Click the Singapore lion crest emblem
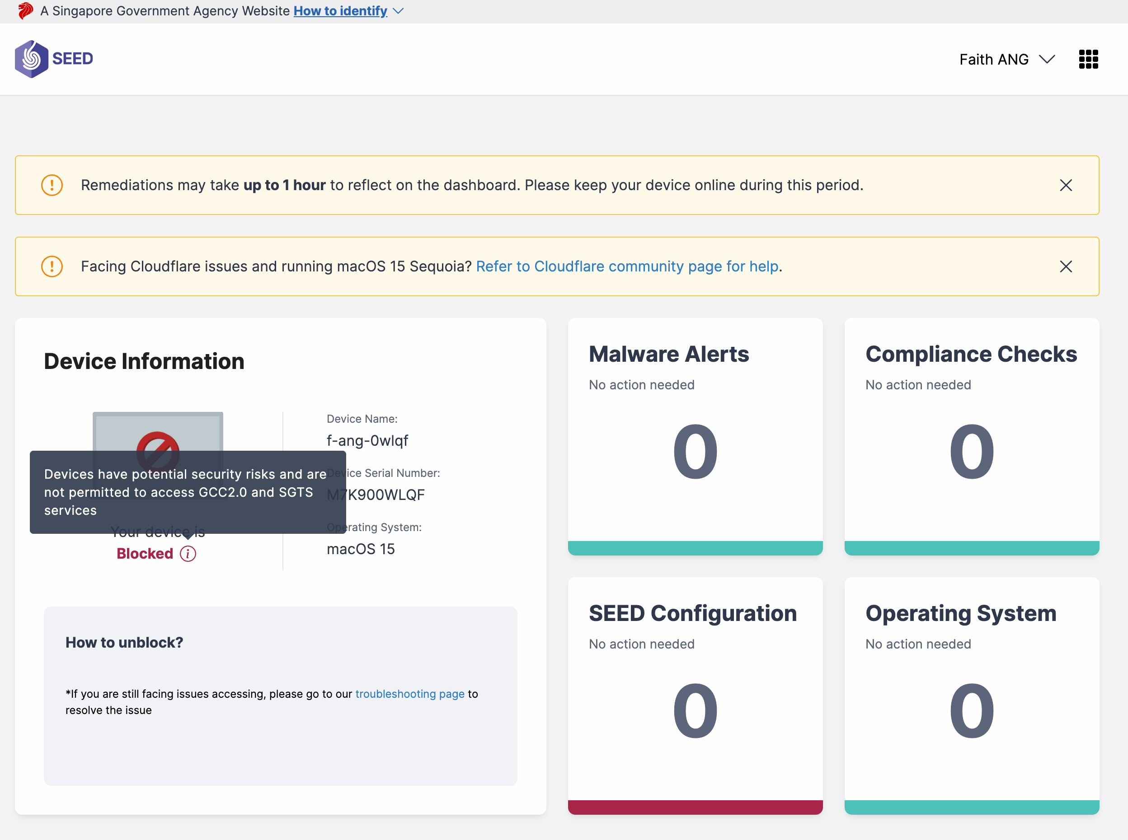This screenshot has width=1128, height=840. (x=24, y=10)
